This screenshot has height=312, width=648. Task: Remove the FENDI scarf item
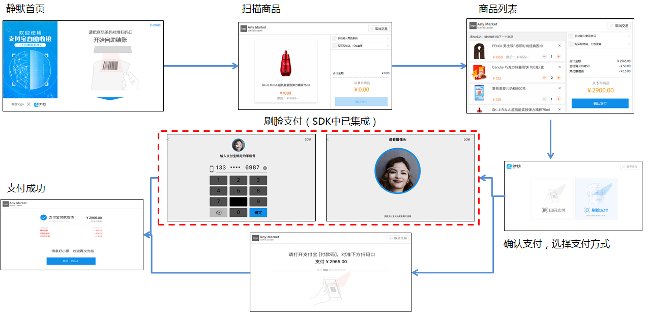click(559, 46)
